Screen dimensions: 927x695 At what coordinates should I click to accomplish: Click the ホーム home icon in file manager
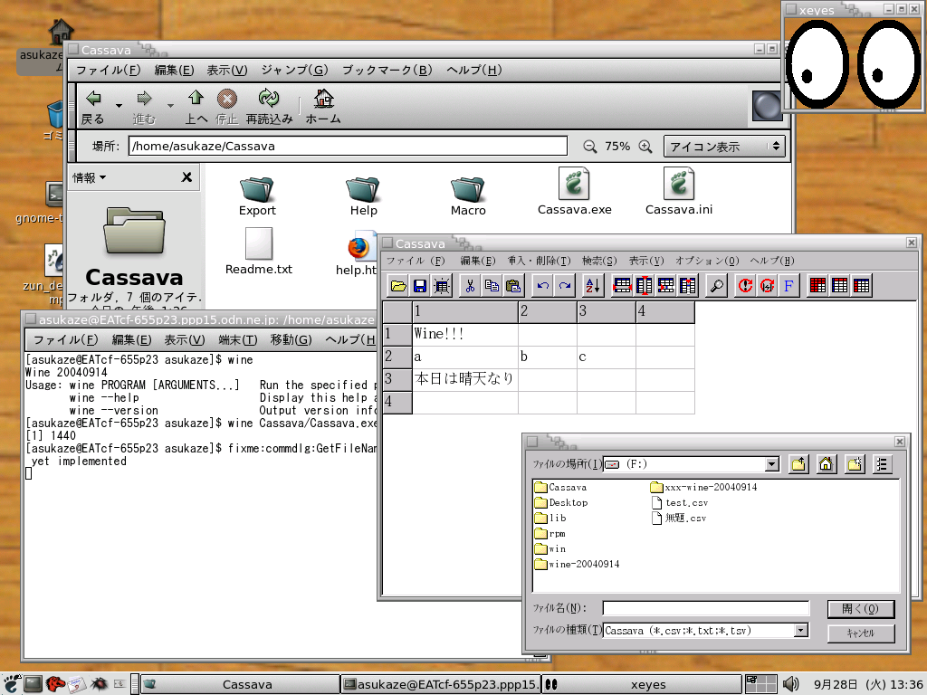click(x=323, y=107)
